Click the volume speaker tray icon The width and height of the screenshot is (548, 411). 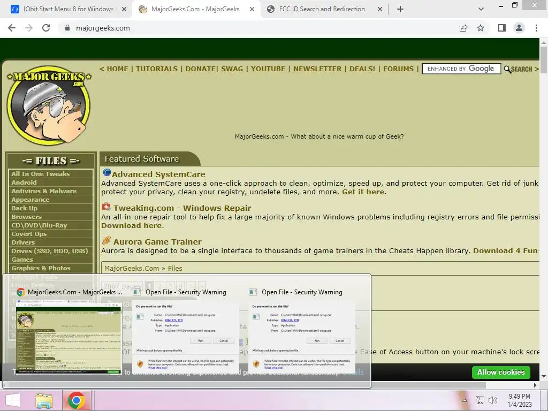(493, 400)
